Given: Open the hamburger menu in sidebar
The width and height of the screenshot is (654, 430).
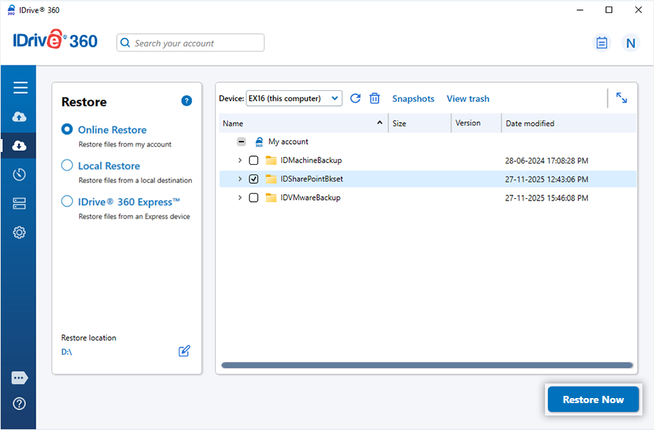Looking at the screenshot, I should point(20,88).
